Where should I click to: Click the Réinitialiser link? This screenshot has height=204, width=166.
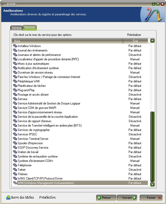click(x=134, y=35)
